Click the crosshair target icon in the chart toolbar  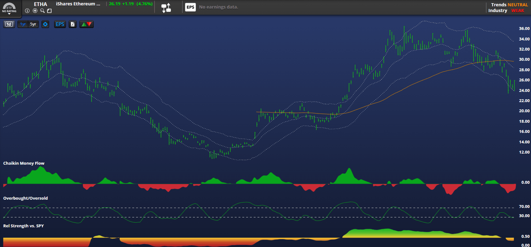(45, 24)
